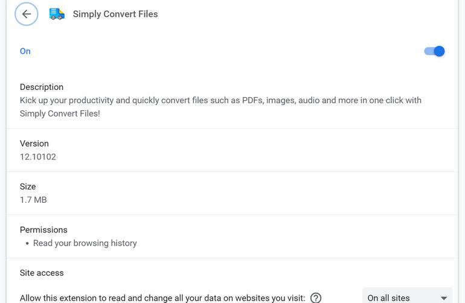Open the site access help question mark
The width and height of the screenshot is (465, 303).
(315, 298)
